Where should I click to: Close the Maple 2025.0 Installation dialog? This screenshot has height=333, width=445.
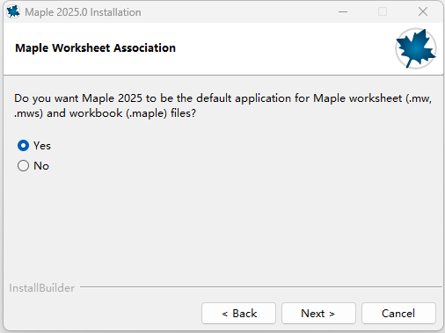click(x=423, y=11)
